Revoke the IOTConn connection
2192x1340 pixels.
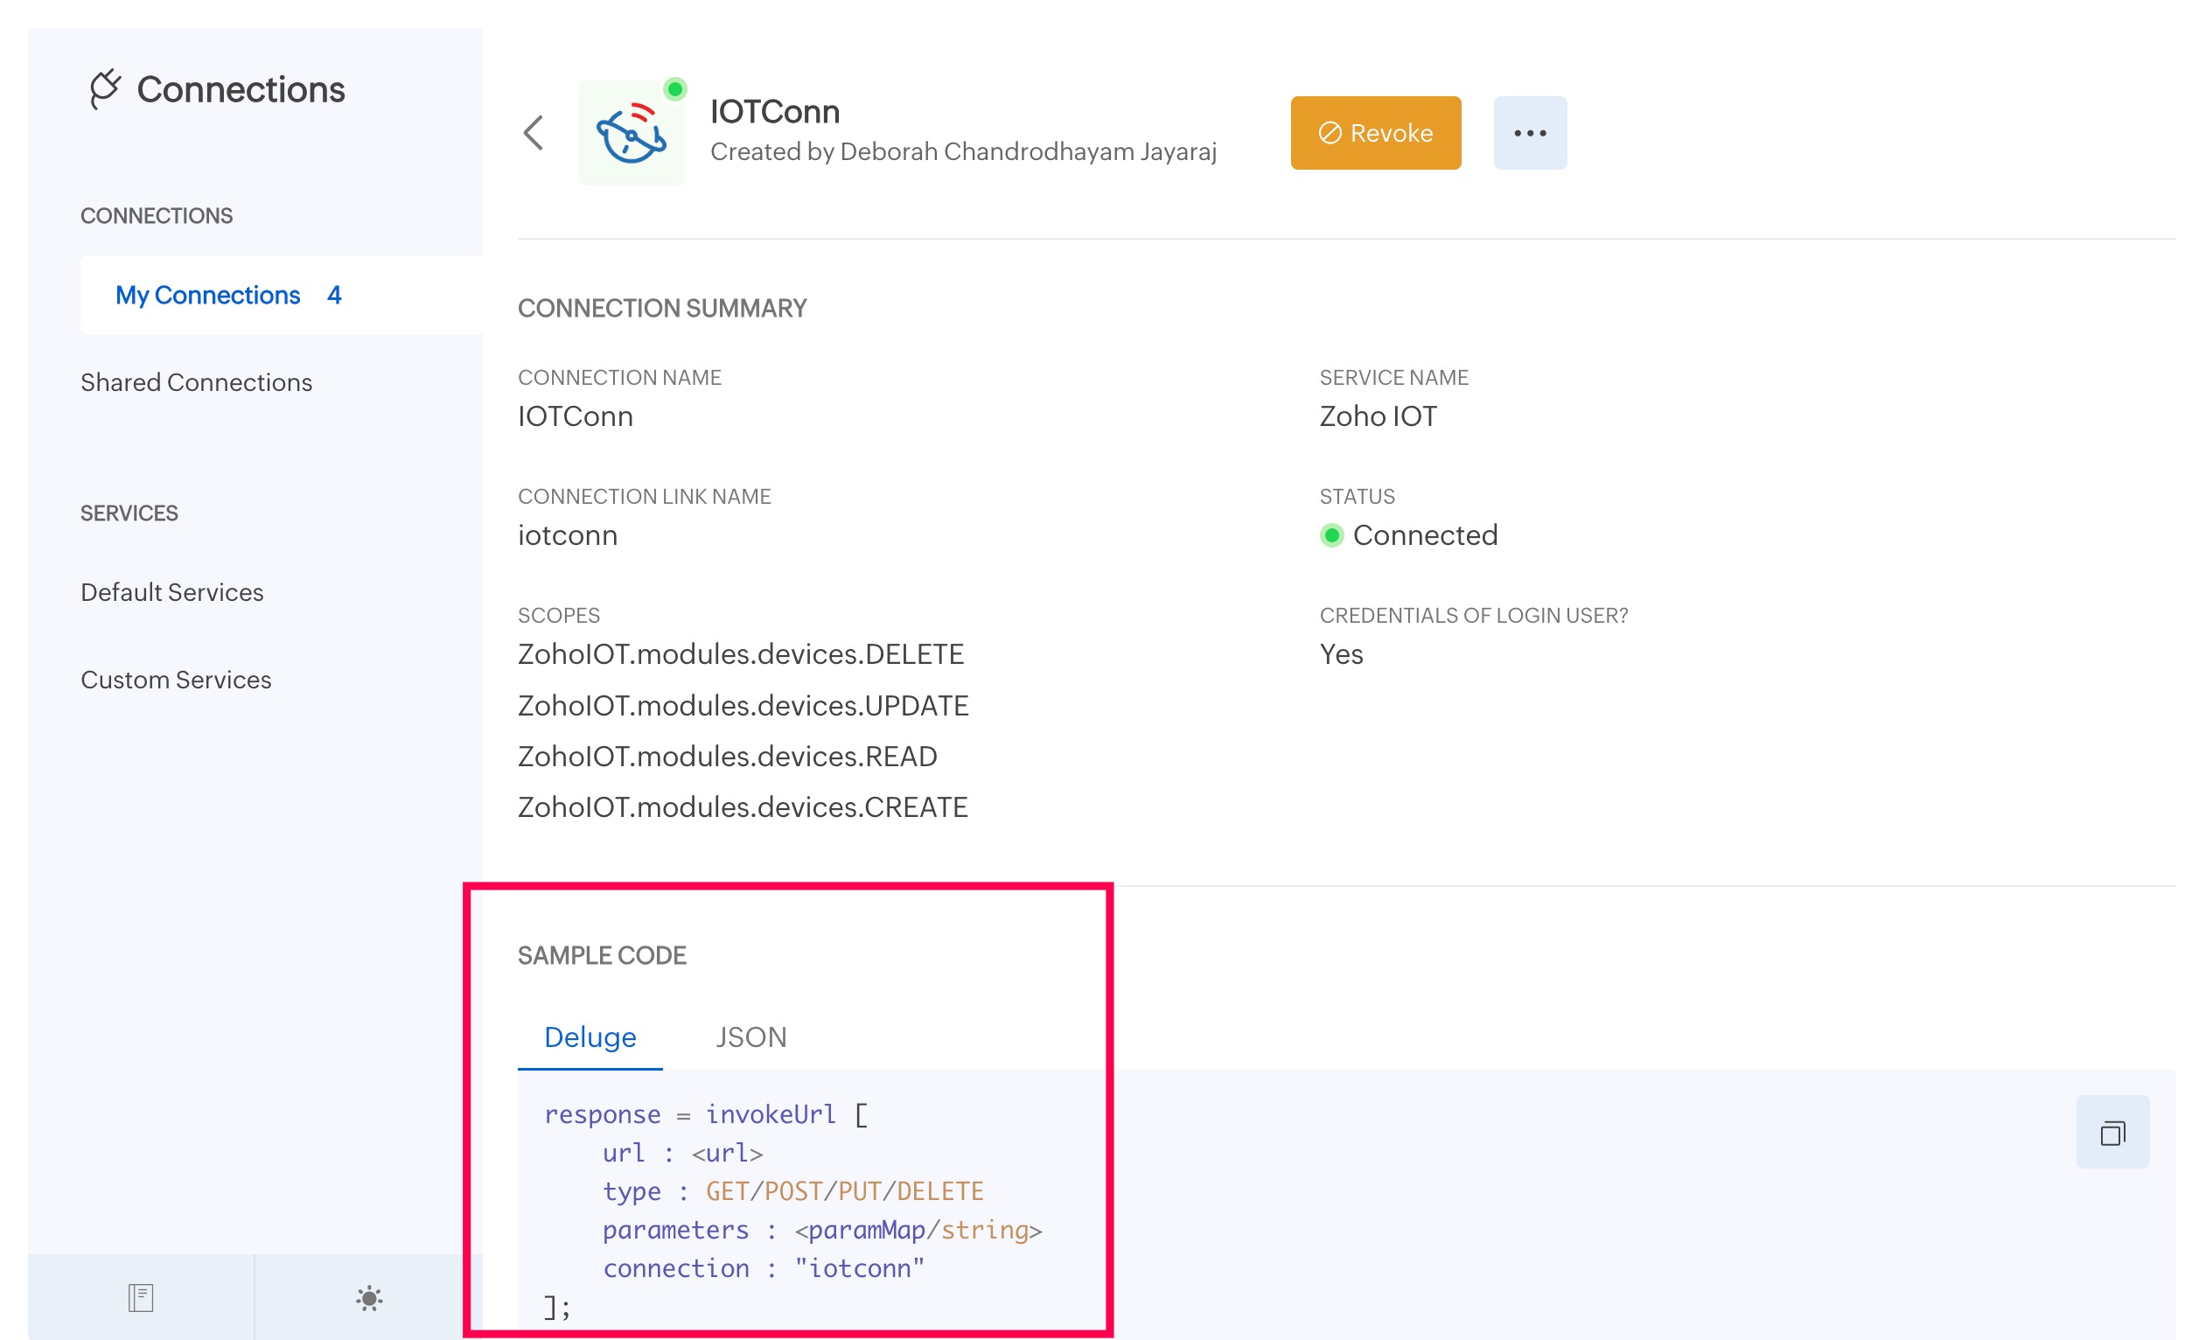(x=1375, y=134)
